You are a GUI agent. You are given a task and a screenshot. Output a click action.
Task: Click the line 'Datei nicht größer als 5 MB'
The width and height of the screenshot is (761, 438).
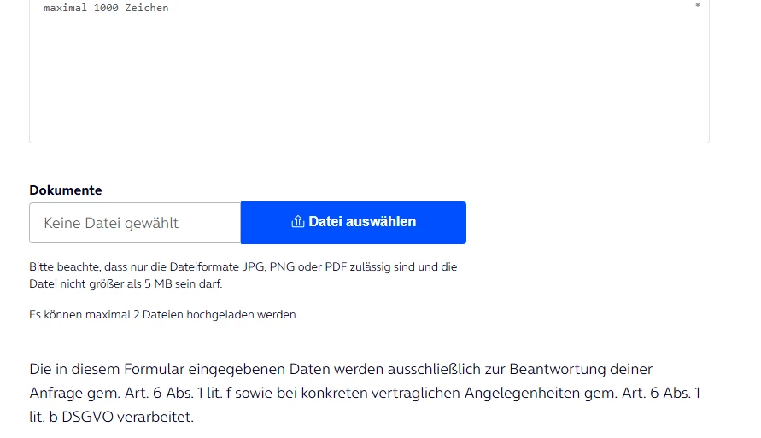click(x=126, y=283)
